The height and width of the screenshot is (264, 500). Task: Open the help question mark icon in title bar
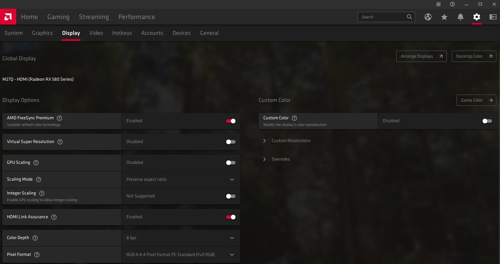click(x=452, y=4)
